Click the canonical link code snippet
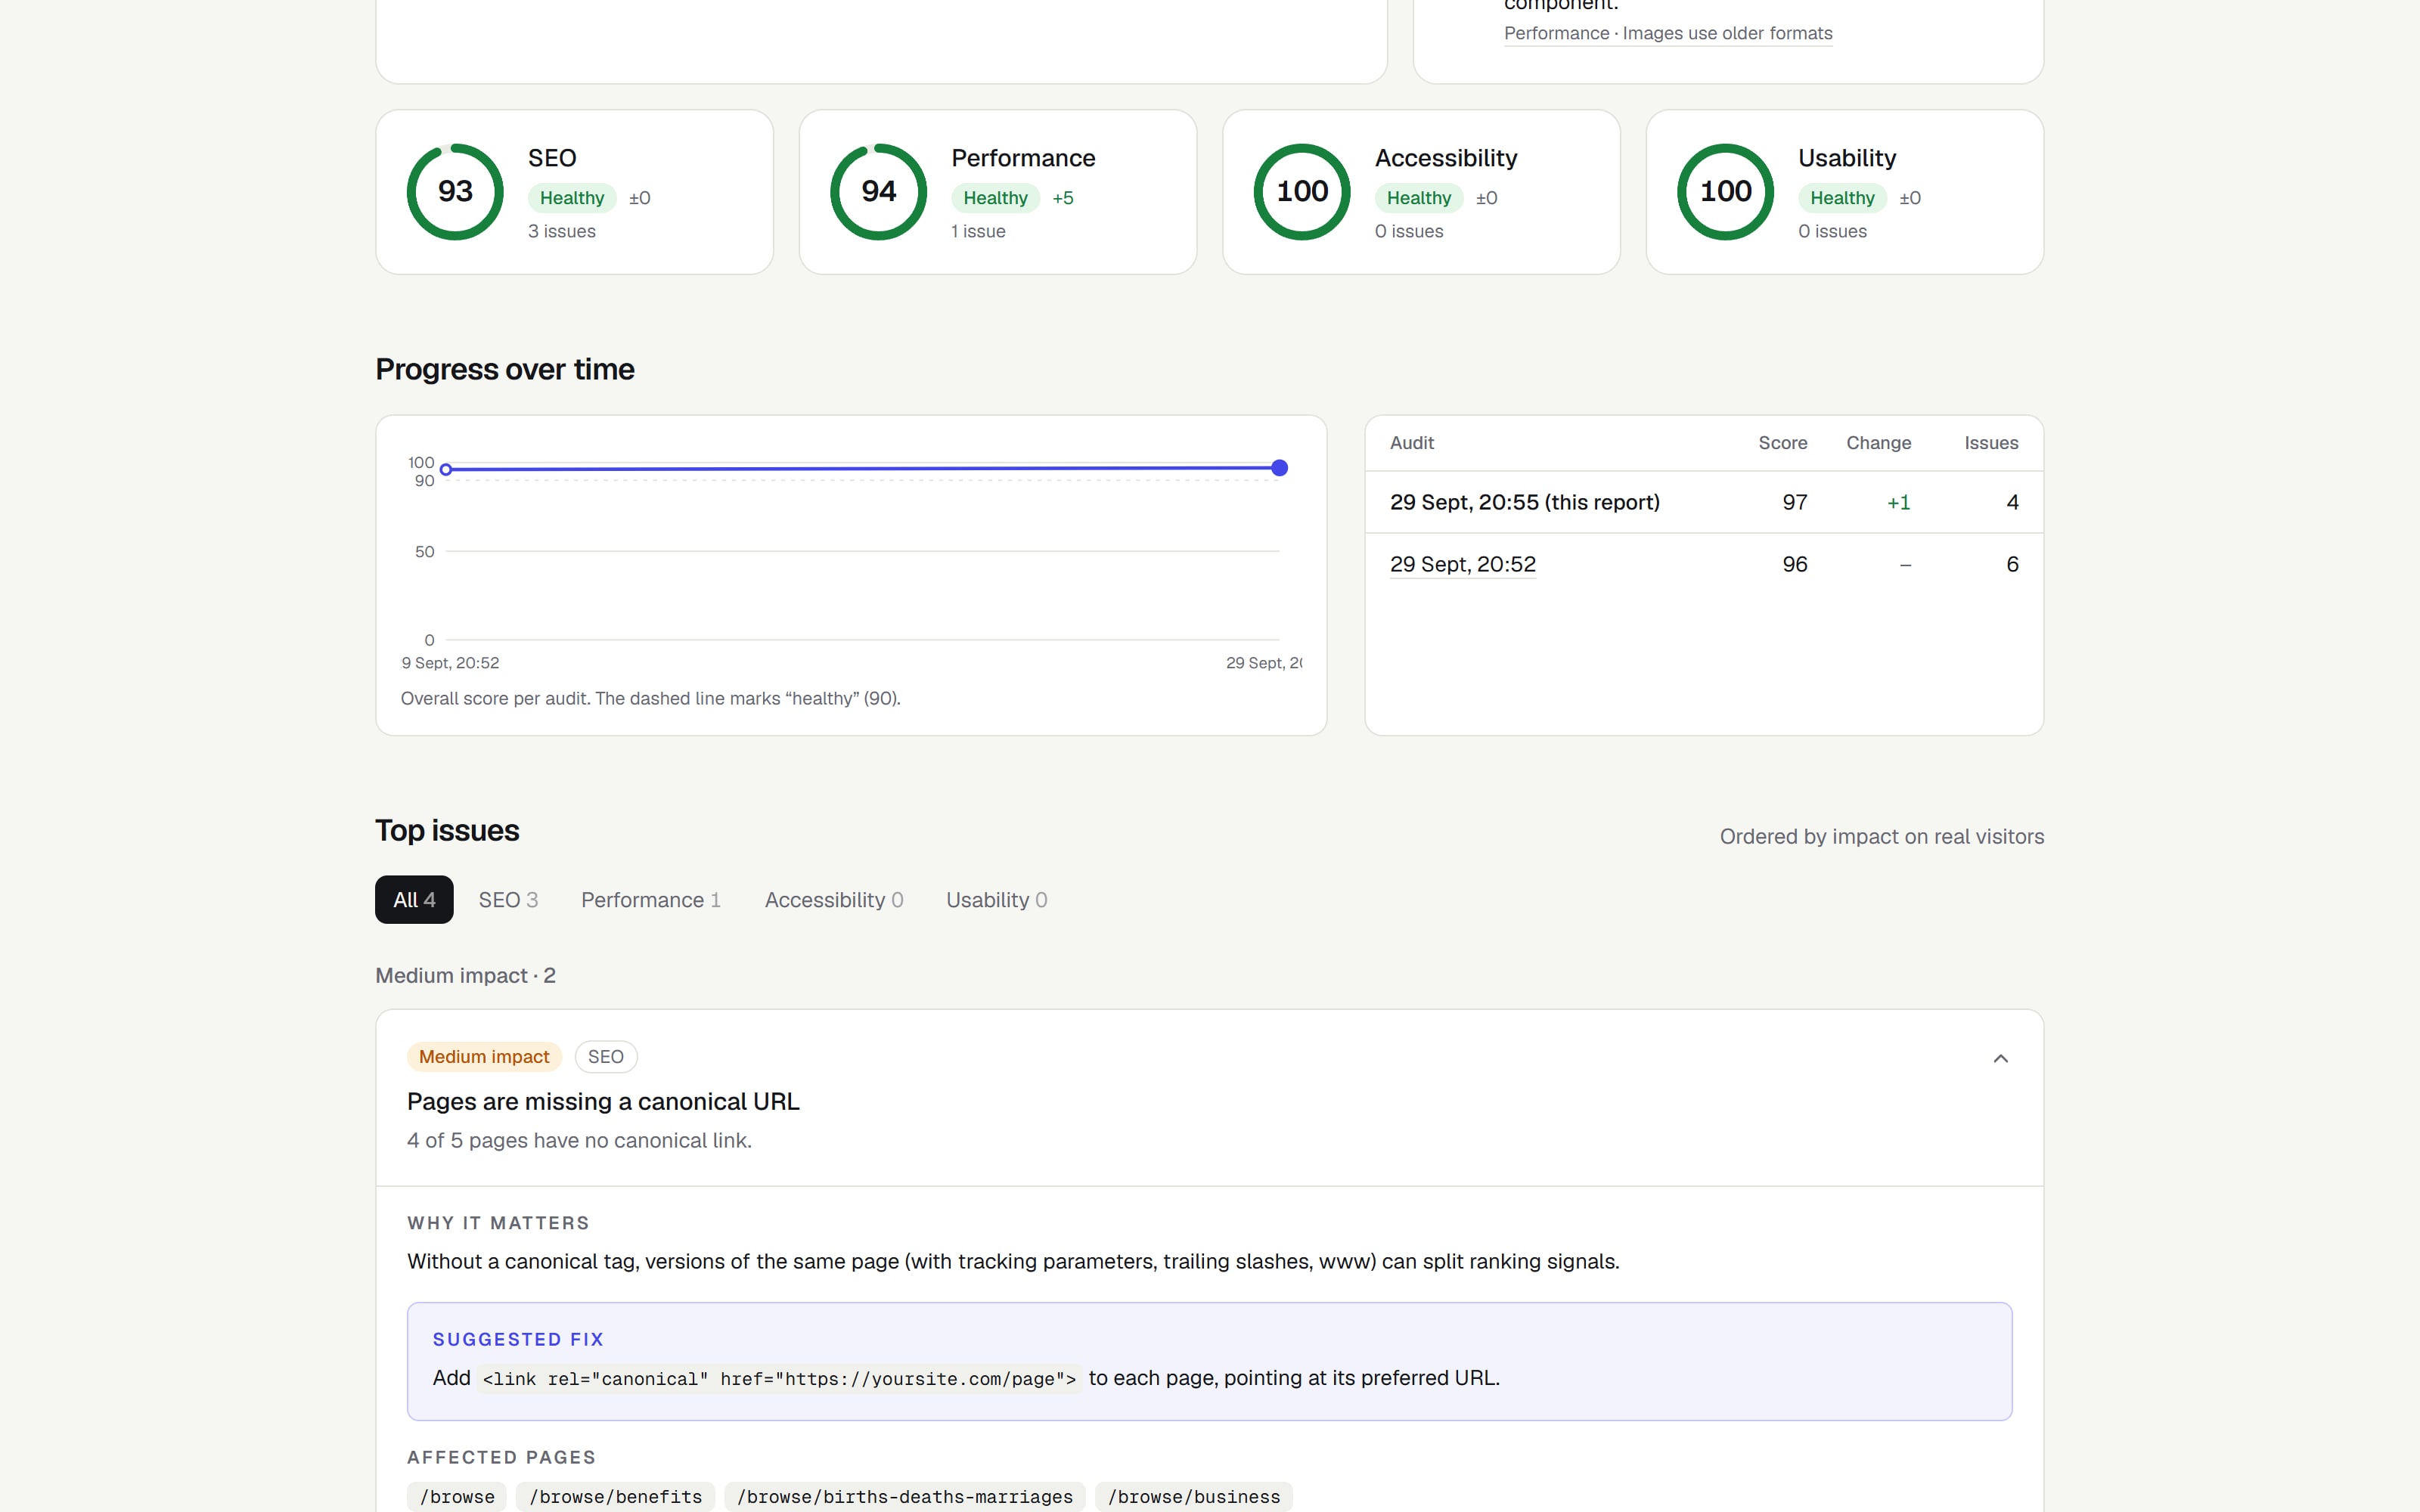Screen dimensions: 2420x1512 (x=779, y=1379)
